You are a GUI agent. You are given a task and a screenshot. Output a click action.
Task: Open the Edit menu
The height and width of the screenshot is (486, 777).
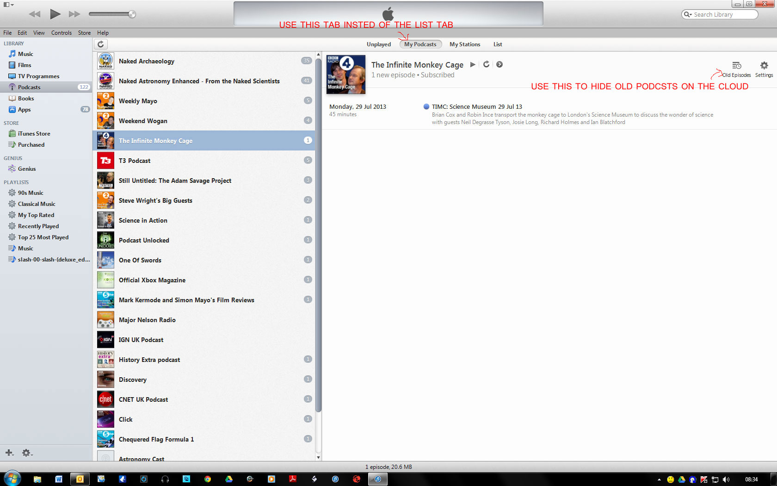22,33
